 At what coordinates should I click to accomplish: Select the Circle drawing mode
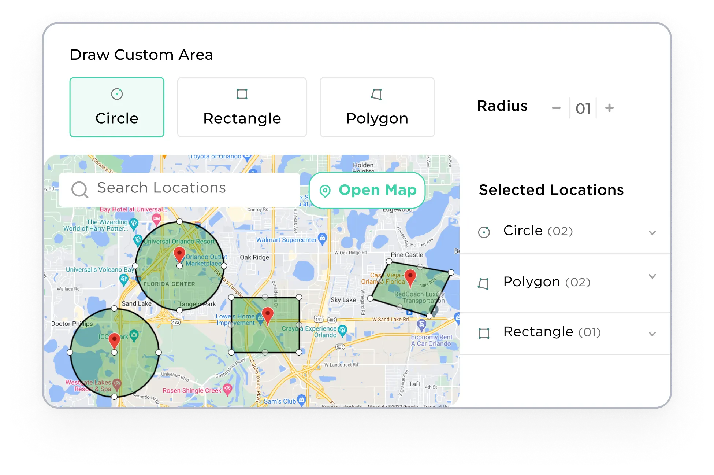click(x=117, y=107)
